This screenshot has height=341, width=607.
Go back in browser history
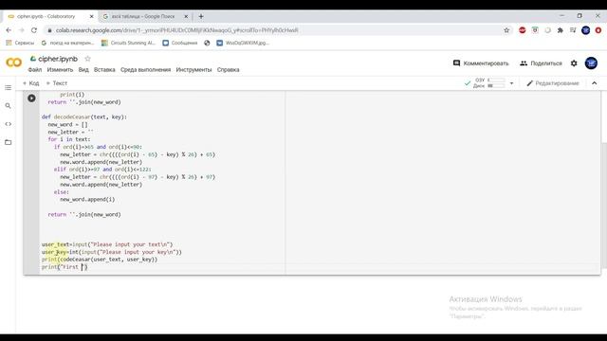point(9,30)
